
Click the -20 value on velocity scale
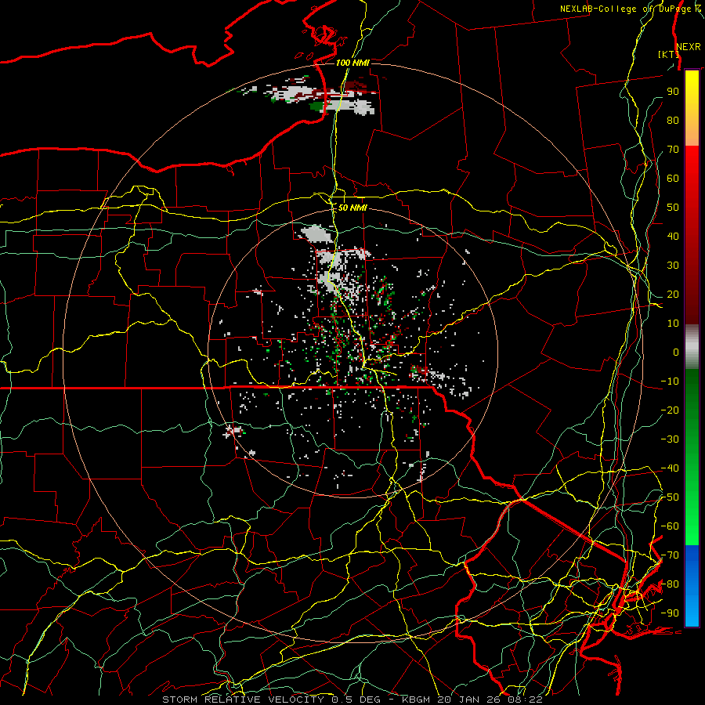(x=670, y=410)
